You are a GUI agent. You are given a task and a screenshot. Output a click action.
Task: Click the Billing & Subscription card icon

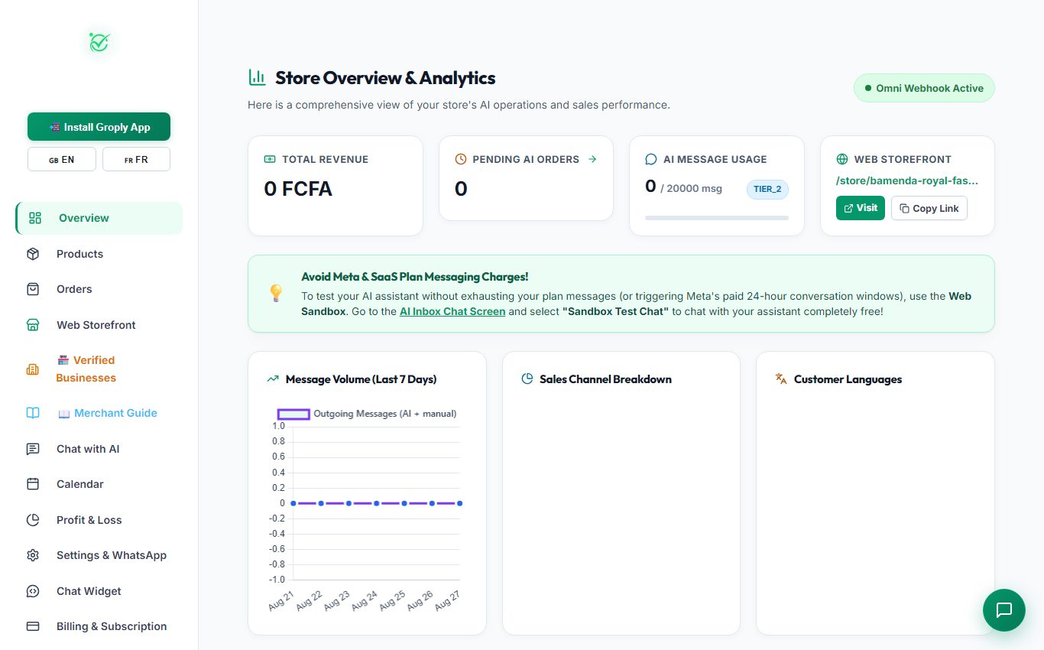click(33, 626)
